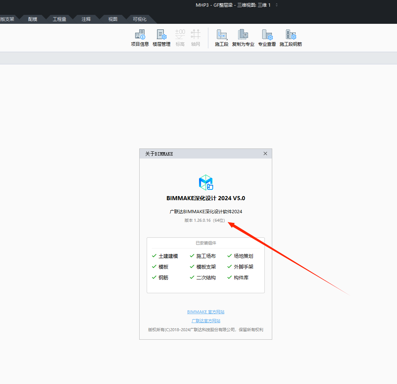Switch to the 配模 ribbon tab
Viewport: 397px width, 384px height.
[33, 19]
